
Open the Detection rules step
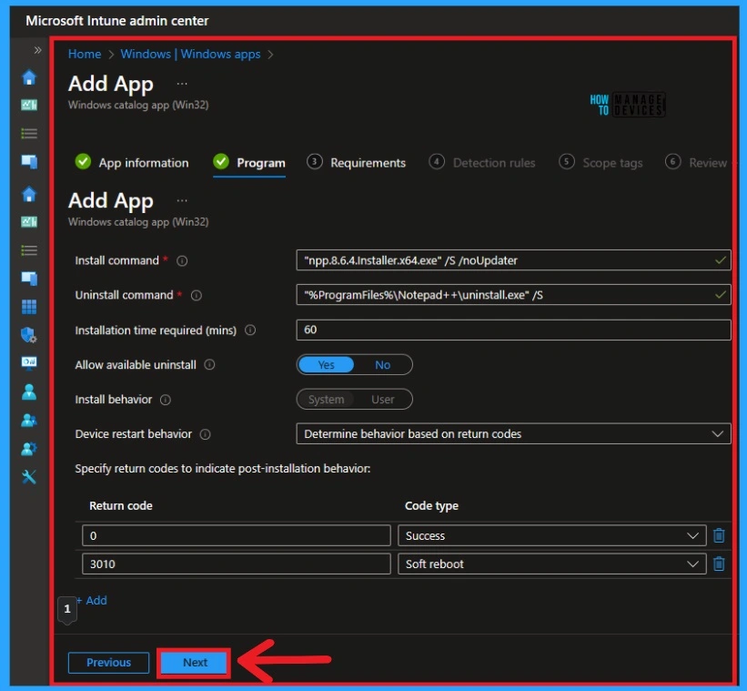(481, 162)
